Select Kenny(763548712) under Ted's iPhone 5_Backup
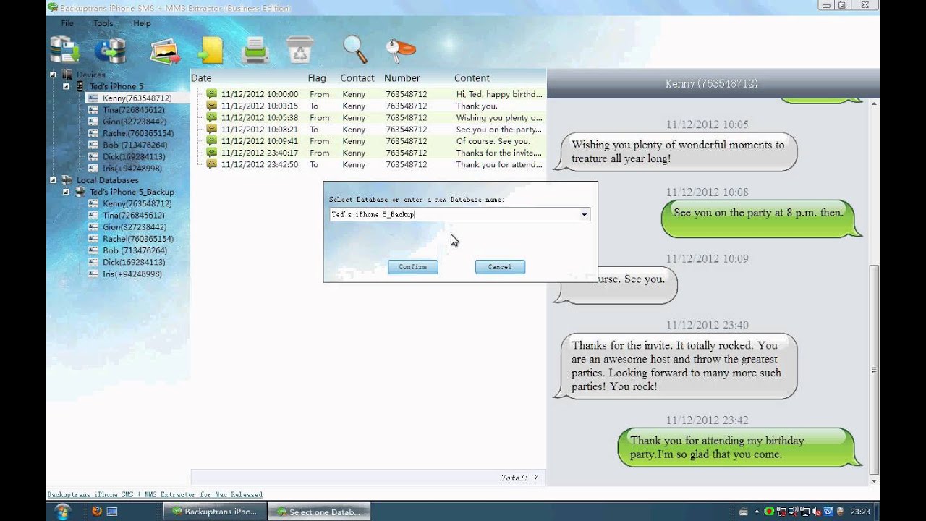This screenshot has height=521, width=926. 137,203
